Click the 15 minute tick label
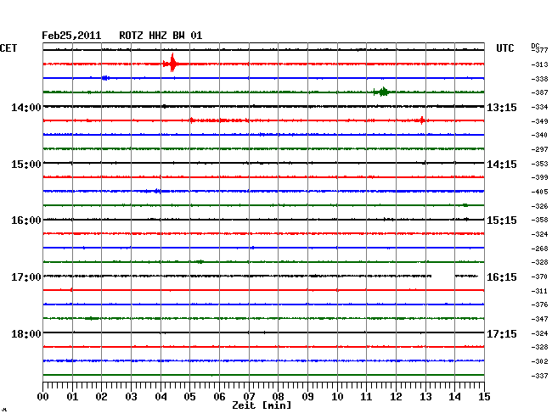Screen dimensions: 552x419 point(484,397)
